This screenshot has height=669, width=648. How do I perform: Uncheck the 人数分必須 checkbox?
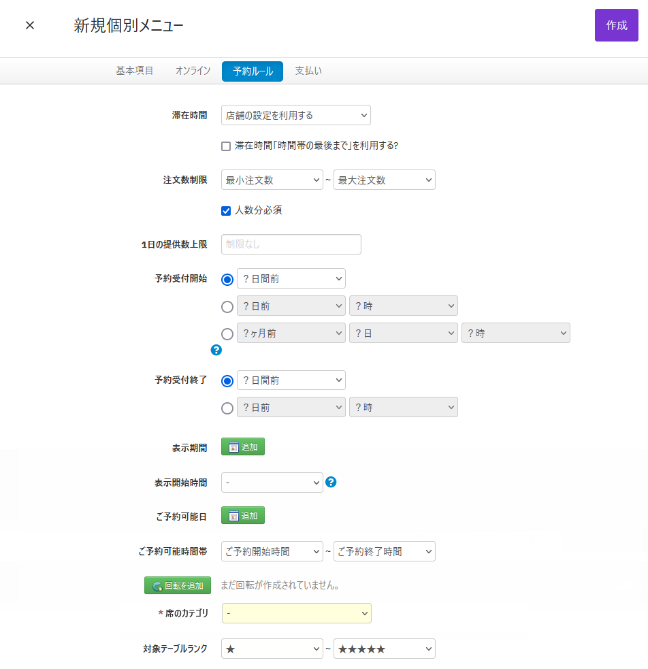226,211
